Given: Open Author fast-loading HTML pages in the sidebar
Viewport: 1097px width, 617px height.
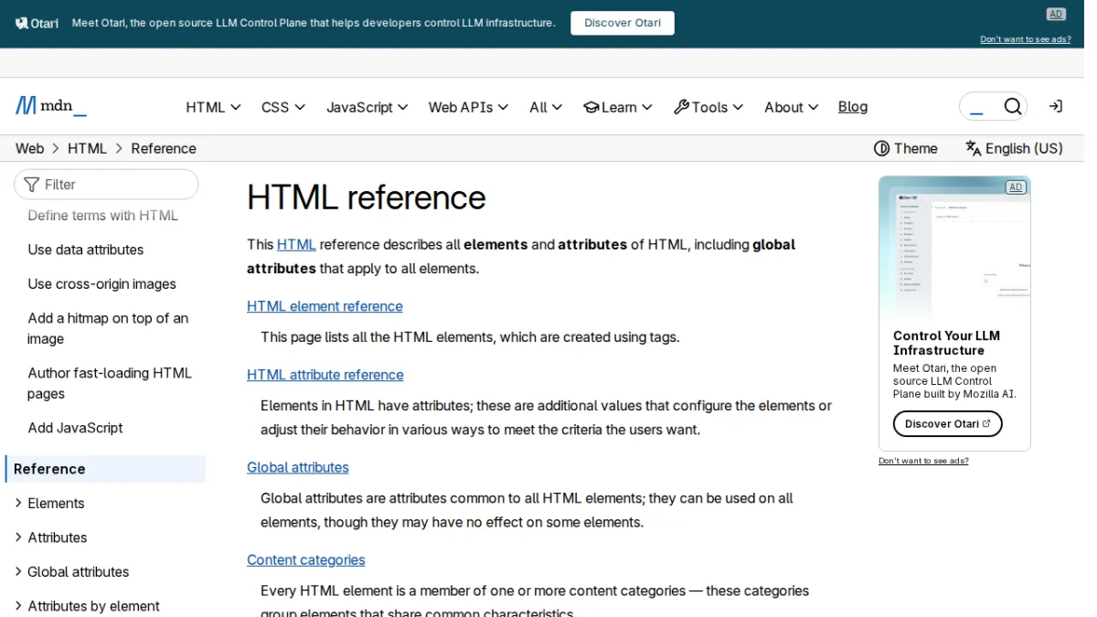Looking at the screenshot, I should click(x=110, y=383).
